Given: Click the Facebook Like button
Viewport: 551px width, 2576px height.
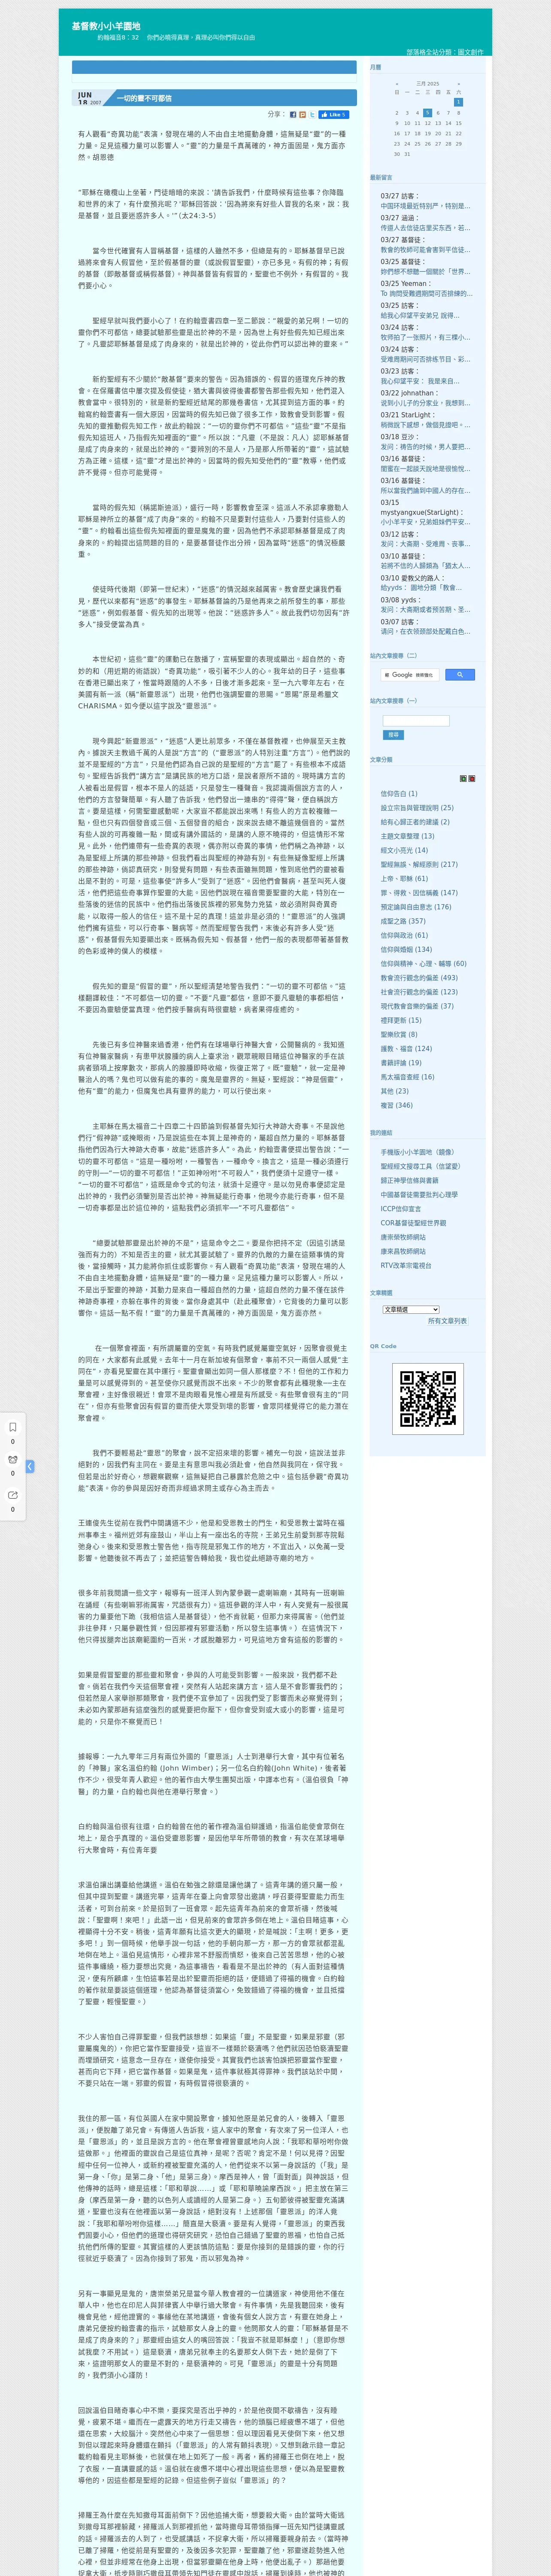Looking at the screenshot, I should [334, 115].
